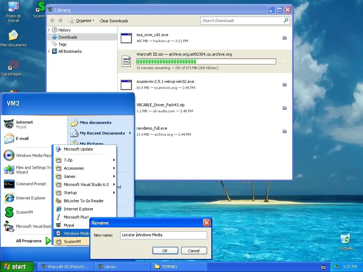This screenshot has width=363, height=272.
Task: Open Windows Media Player in start menu
Action: click(x=27, y=155)
